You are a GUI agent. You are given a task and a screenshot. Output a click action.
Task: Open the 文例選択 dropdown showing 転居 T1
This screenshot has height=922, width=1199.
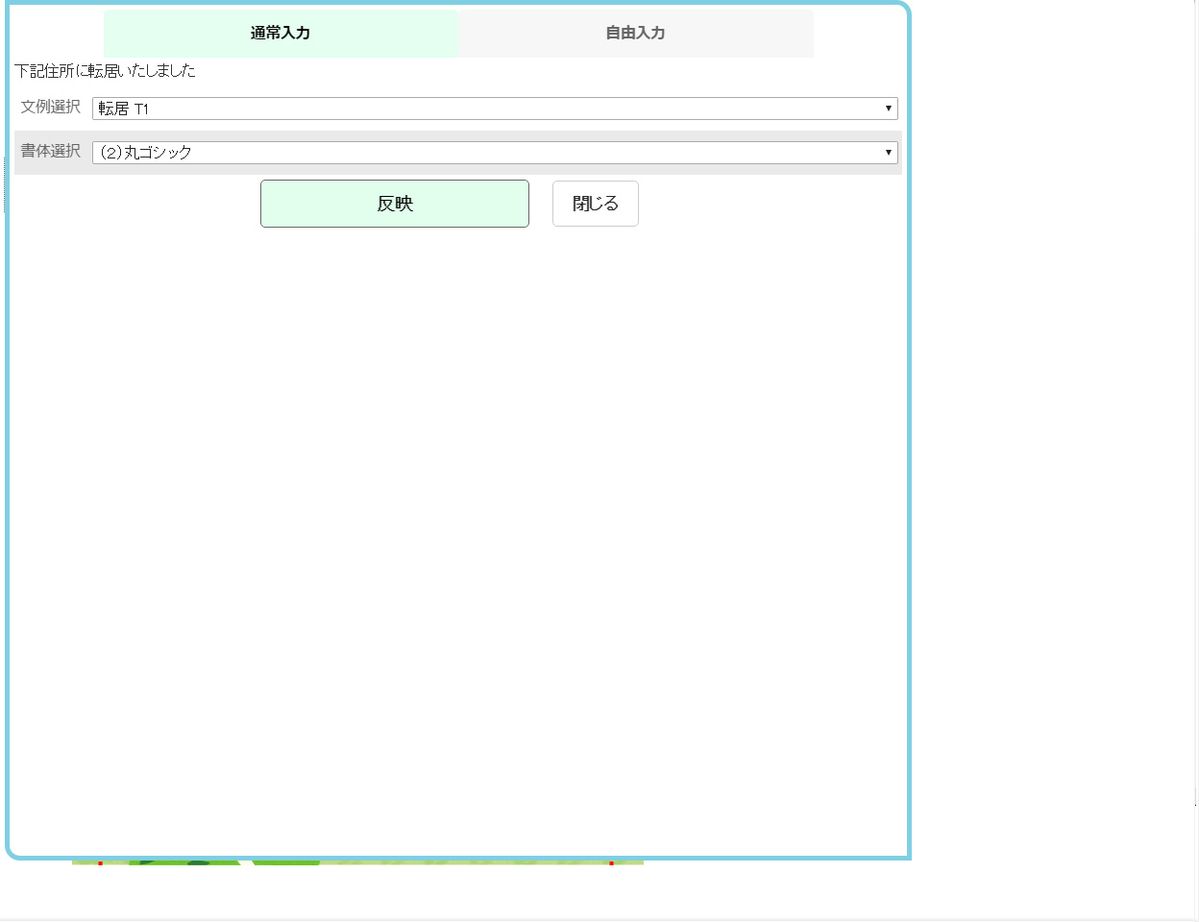tap(495, 109)
